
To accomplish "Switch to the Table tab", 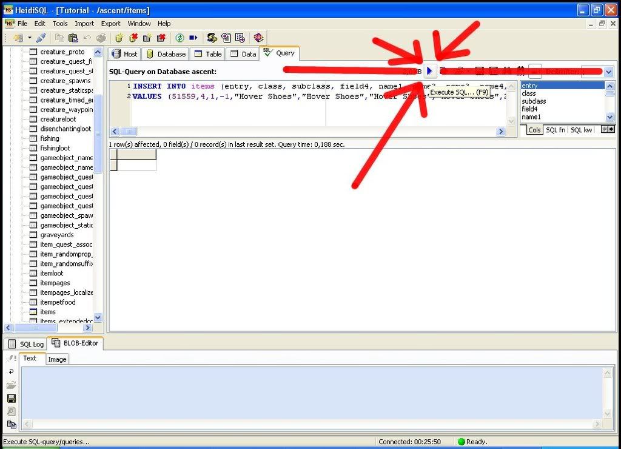I will tap(208, 54).
